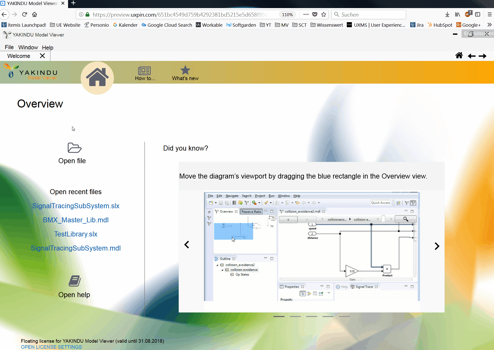Open recent file SignalTracingSubSystem.slx
Image resolution: width=494 pixels, height=350 pixels.
coord(76,206)
